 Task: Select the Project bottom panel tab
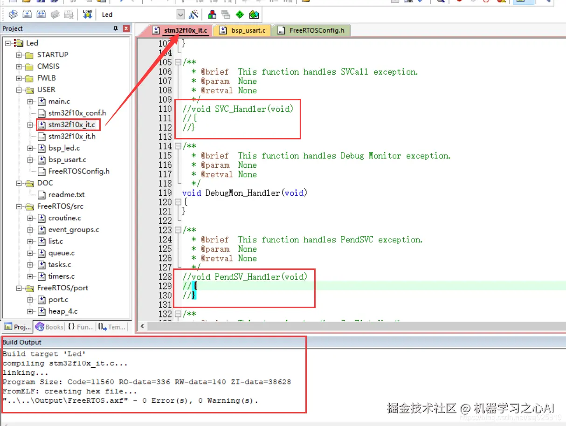point(17,327)
